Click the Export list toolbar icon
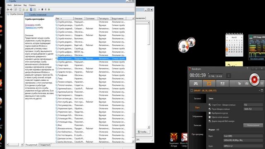 26,10
